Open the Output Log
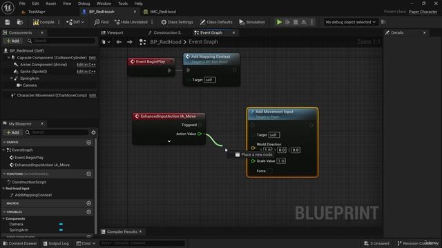Viewport: 442px width, 248px height. click(56, 243)
